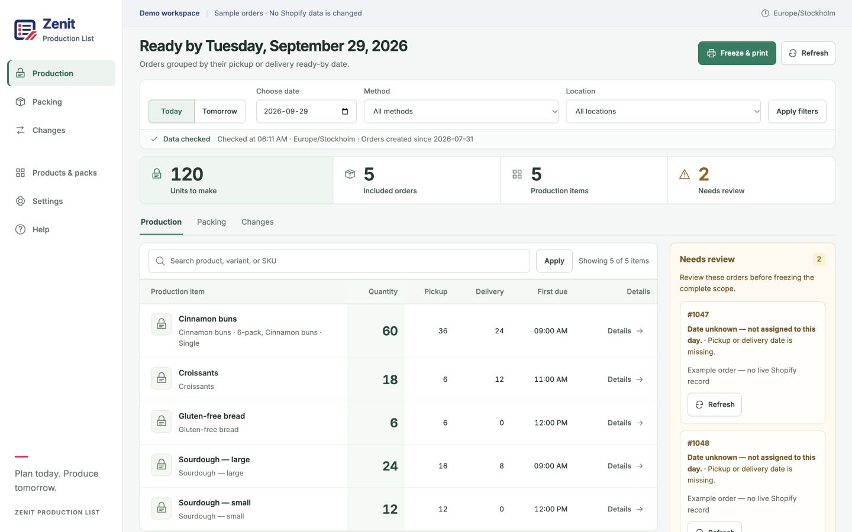The image size is (852, 532).
Task: Open Details for Croissants
Action: pyautogui.click(x=625, y=379)
